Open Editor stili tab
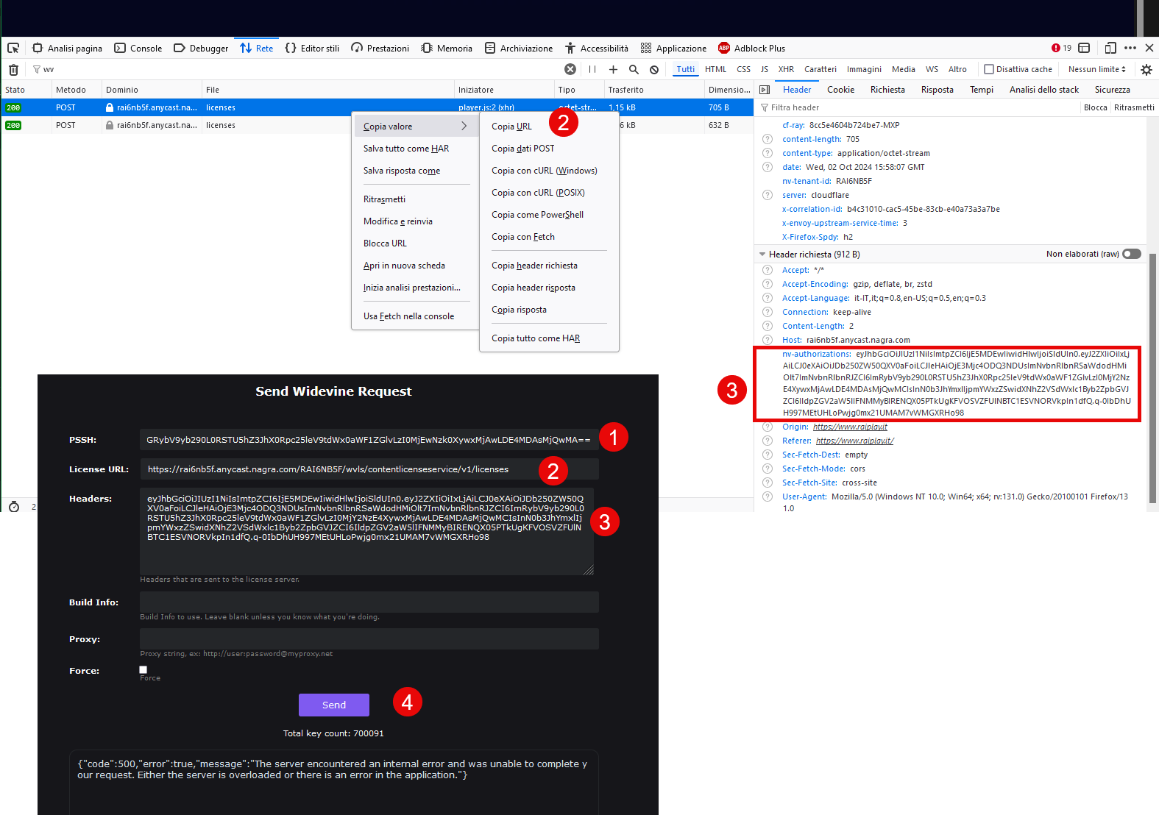The image size is (1159, 815). 312,49
